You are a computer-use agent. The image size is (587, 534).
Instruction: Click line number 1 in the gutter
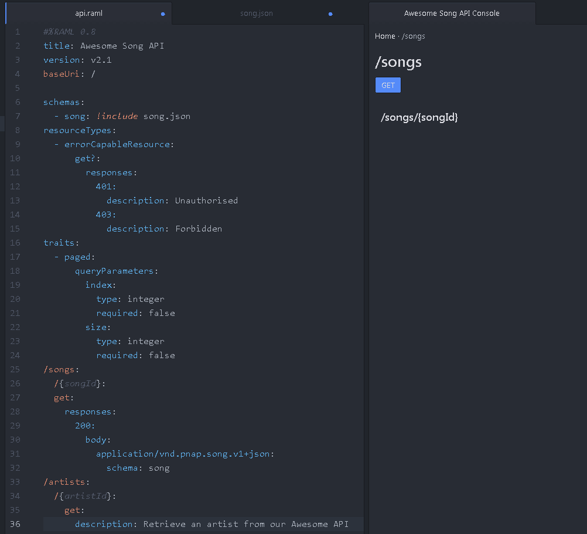pyautogui.click(x=18, y=32)
